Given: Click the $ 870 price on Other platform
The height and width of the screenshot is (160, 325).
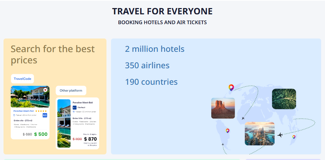Looking at the screenshot, I should pos(90,139).
